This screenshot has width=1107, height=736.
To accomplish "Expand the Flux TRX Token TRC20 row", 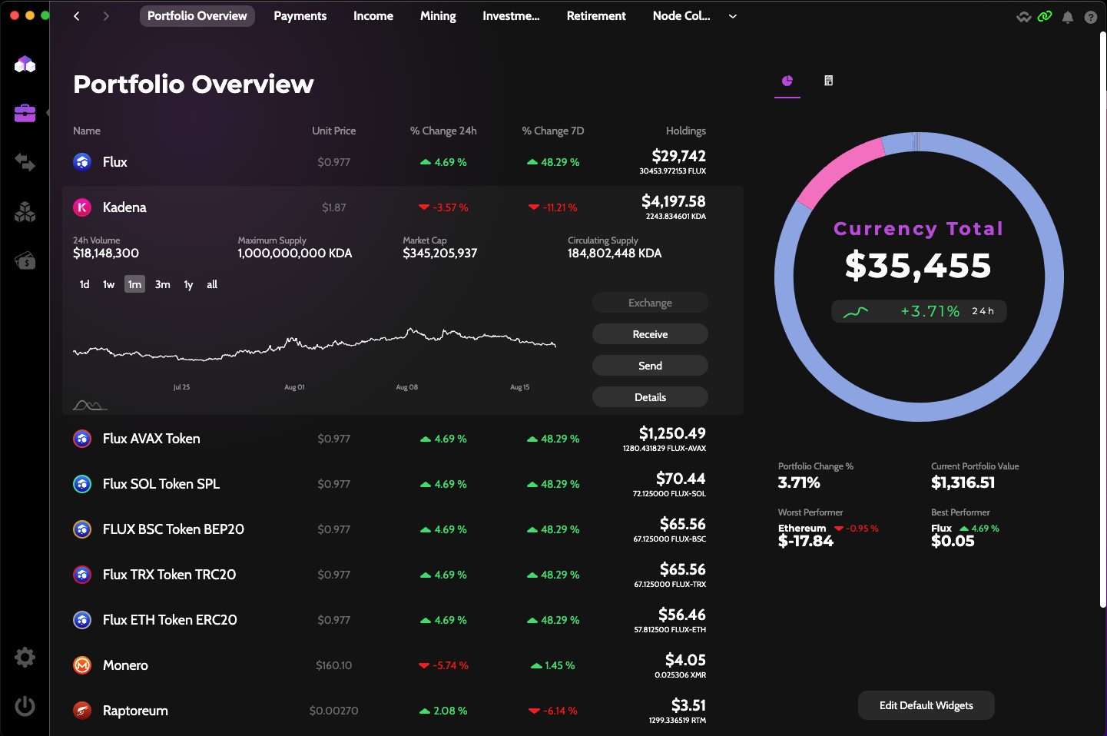I will click(x=403, y=575).
